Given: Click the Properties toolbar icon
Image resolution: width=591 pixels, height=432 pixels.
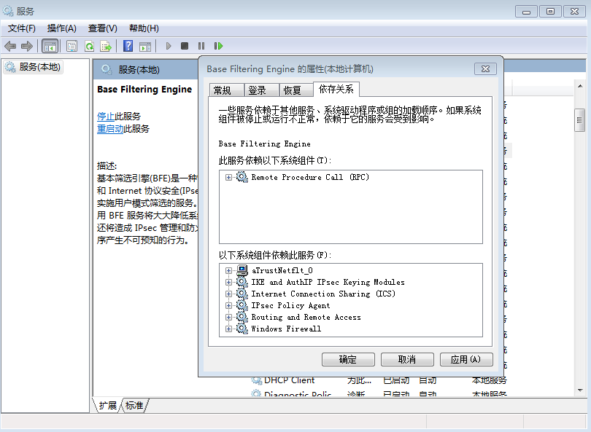Looking at the screenshot, I should [72, 46].
